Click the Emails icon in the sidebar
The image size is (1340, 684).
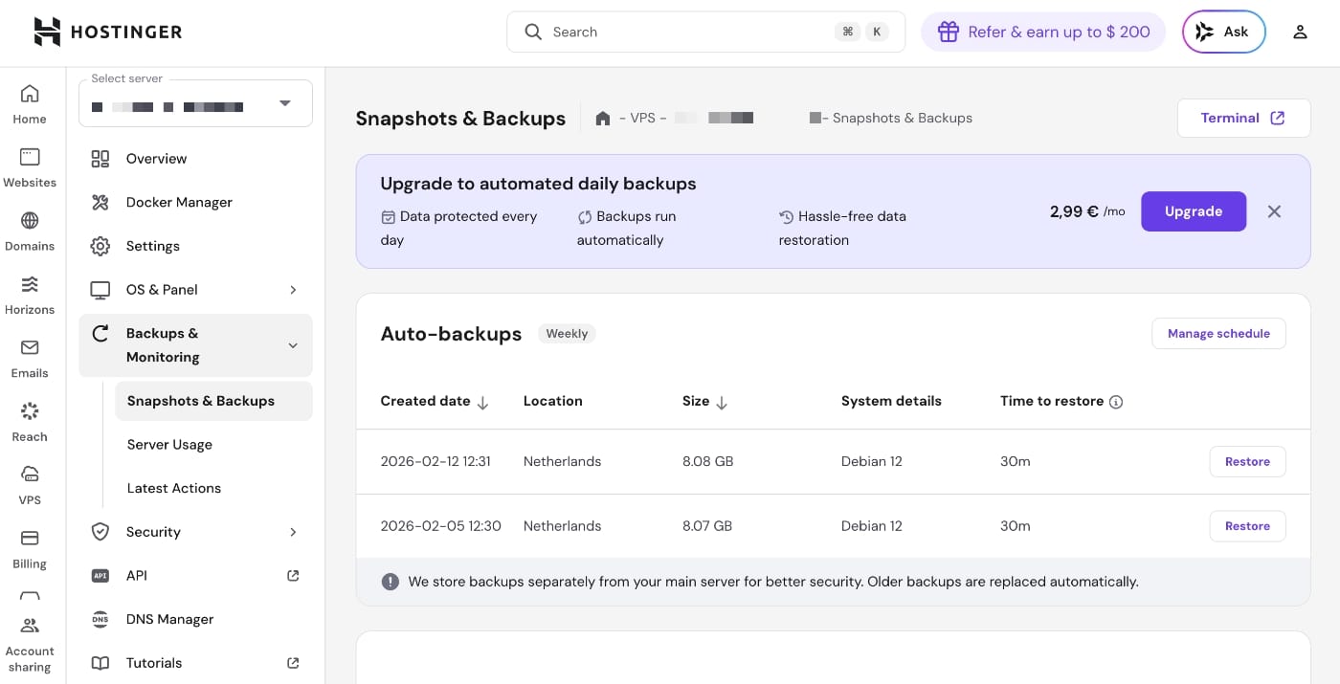click(29, 356)
